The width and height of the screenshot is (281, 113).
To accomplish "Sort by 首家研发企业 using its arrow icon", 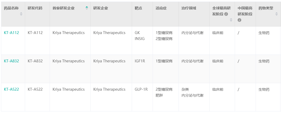I will (x=87, y=8).
